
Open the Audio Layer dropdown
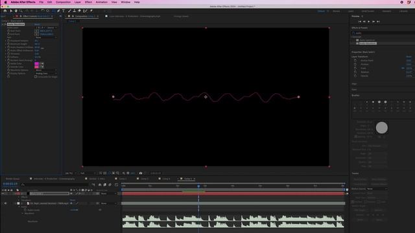[x=40, y=27]
